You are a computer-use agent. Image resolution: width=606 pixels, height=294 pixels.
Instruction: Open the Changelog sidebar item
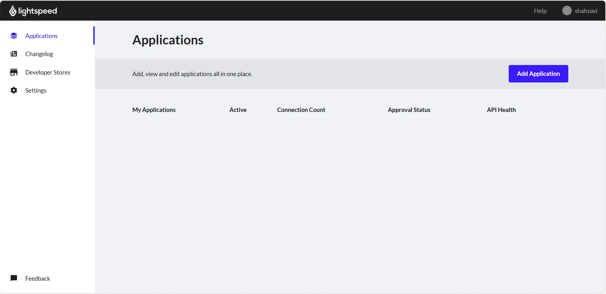point(47,54)
